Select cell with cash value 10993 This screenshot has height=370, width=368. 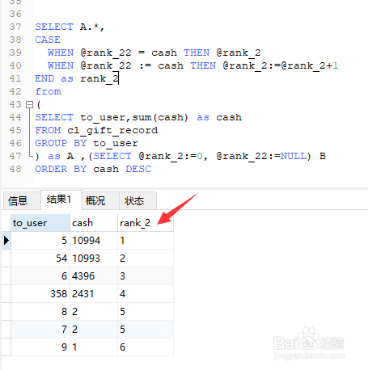[x=94, y=259]
